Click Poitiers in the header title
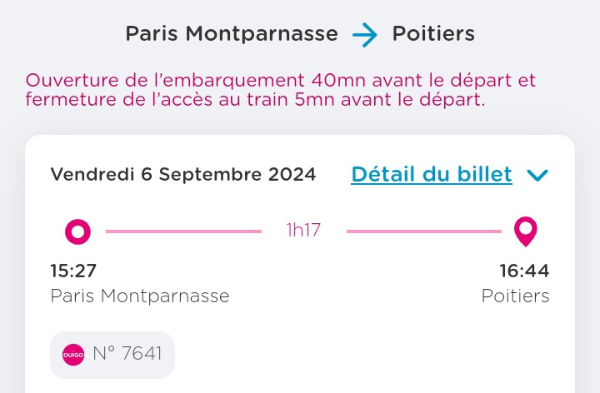Image resolution: width=600 pixels, height=393 pixels. tap(433, 33)
